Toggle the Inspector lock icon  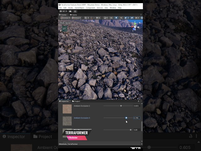click(x=138, y=101)
